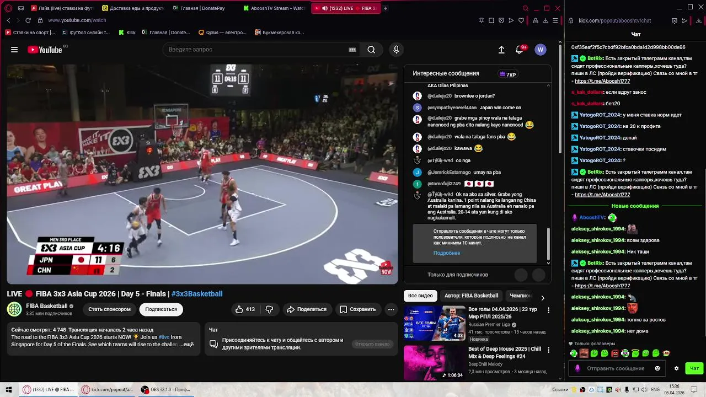
Task: Open options for 'Best of Deep House' video
Action: [x=548, y=350]
